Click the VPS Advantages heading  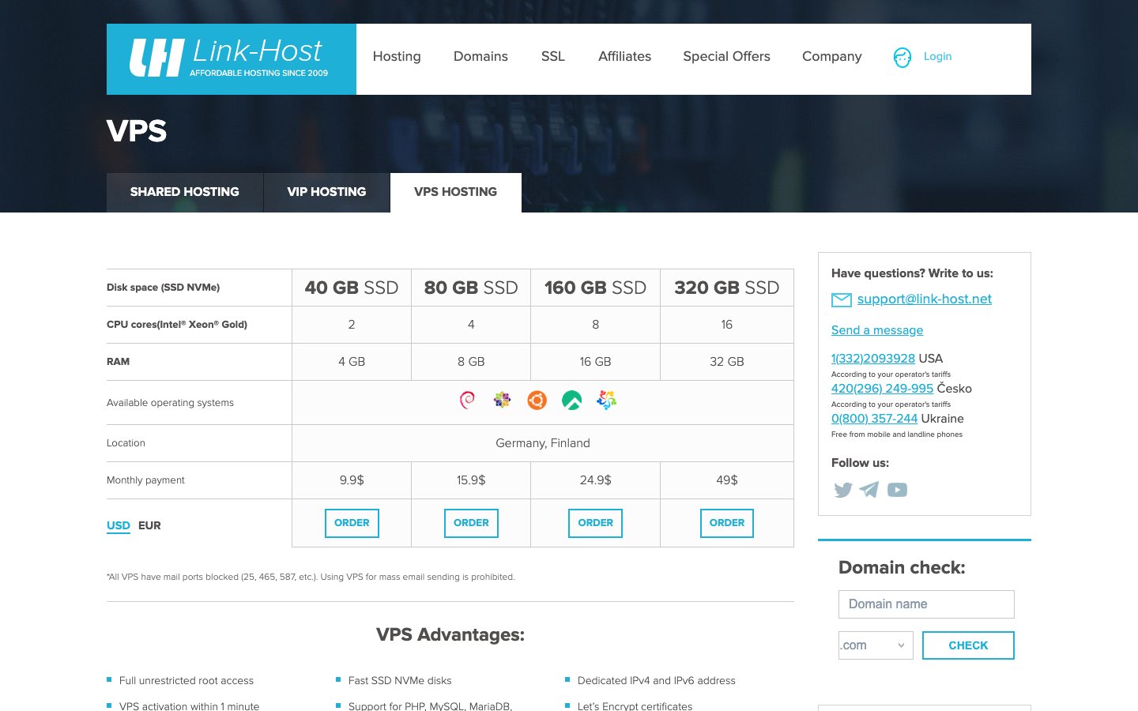coord(450,635)
